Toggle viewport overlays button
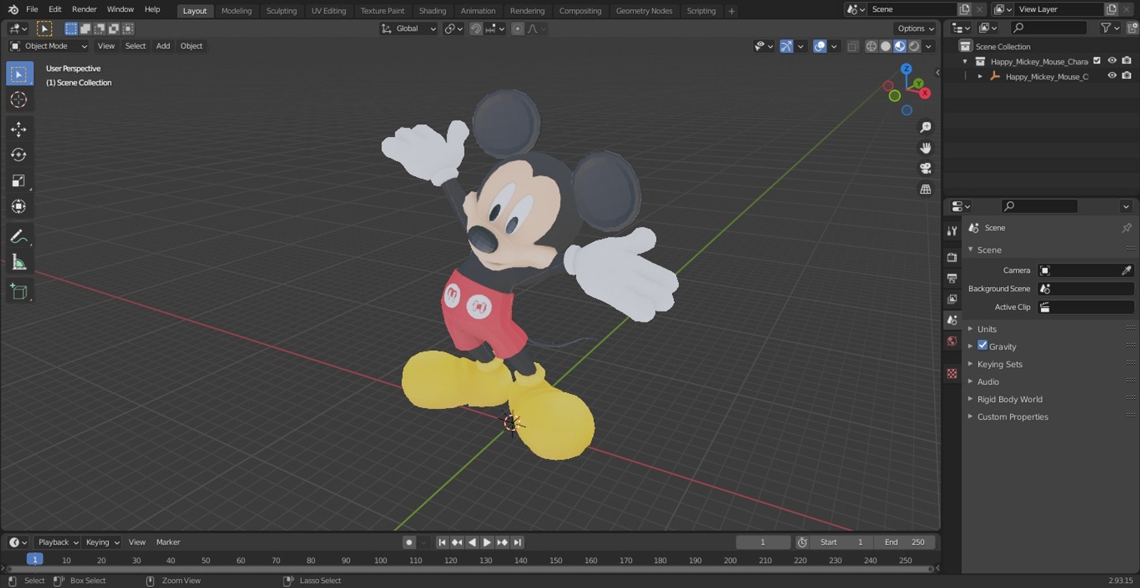This screenshot has height=588, width=1140. tap(820, 46)
